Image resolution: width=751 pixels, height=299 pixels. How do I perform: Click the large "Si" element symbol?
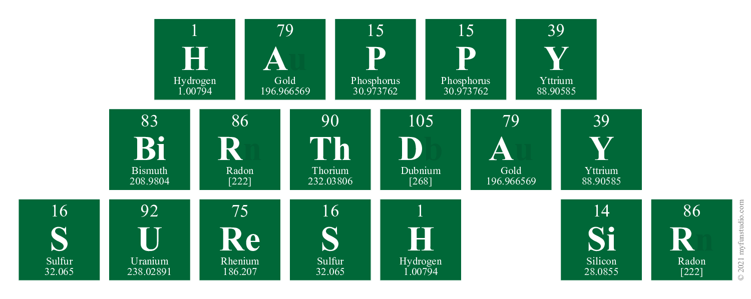pyautogui.click(x=601, y=239)
